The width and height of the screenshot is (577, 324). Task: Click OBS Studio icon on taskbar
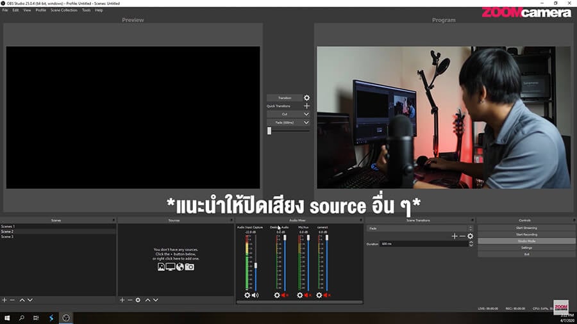(66, 318)
